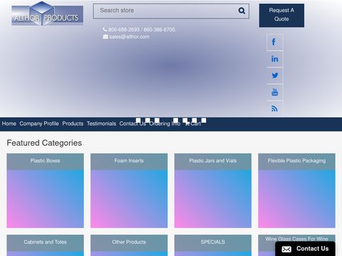Click the search magnifier icon
Screen dimensions: 342x256
[x=242, y=11]
